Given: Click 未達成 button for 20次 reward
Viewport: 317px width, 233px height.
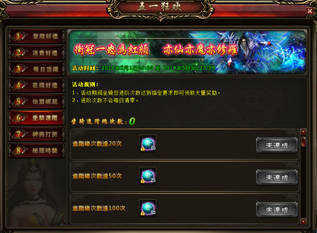Looking at the screenshot, I should point(277,145).
